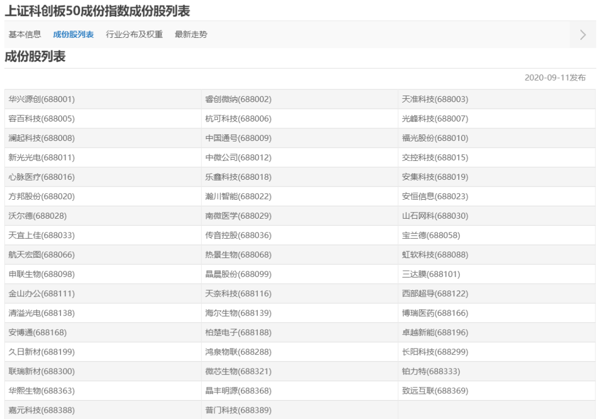Open 光峰科技(688007) entry
Screen dimensions: 600x419
coord(435,119)
